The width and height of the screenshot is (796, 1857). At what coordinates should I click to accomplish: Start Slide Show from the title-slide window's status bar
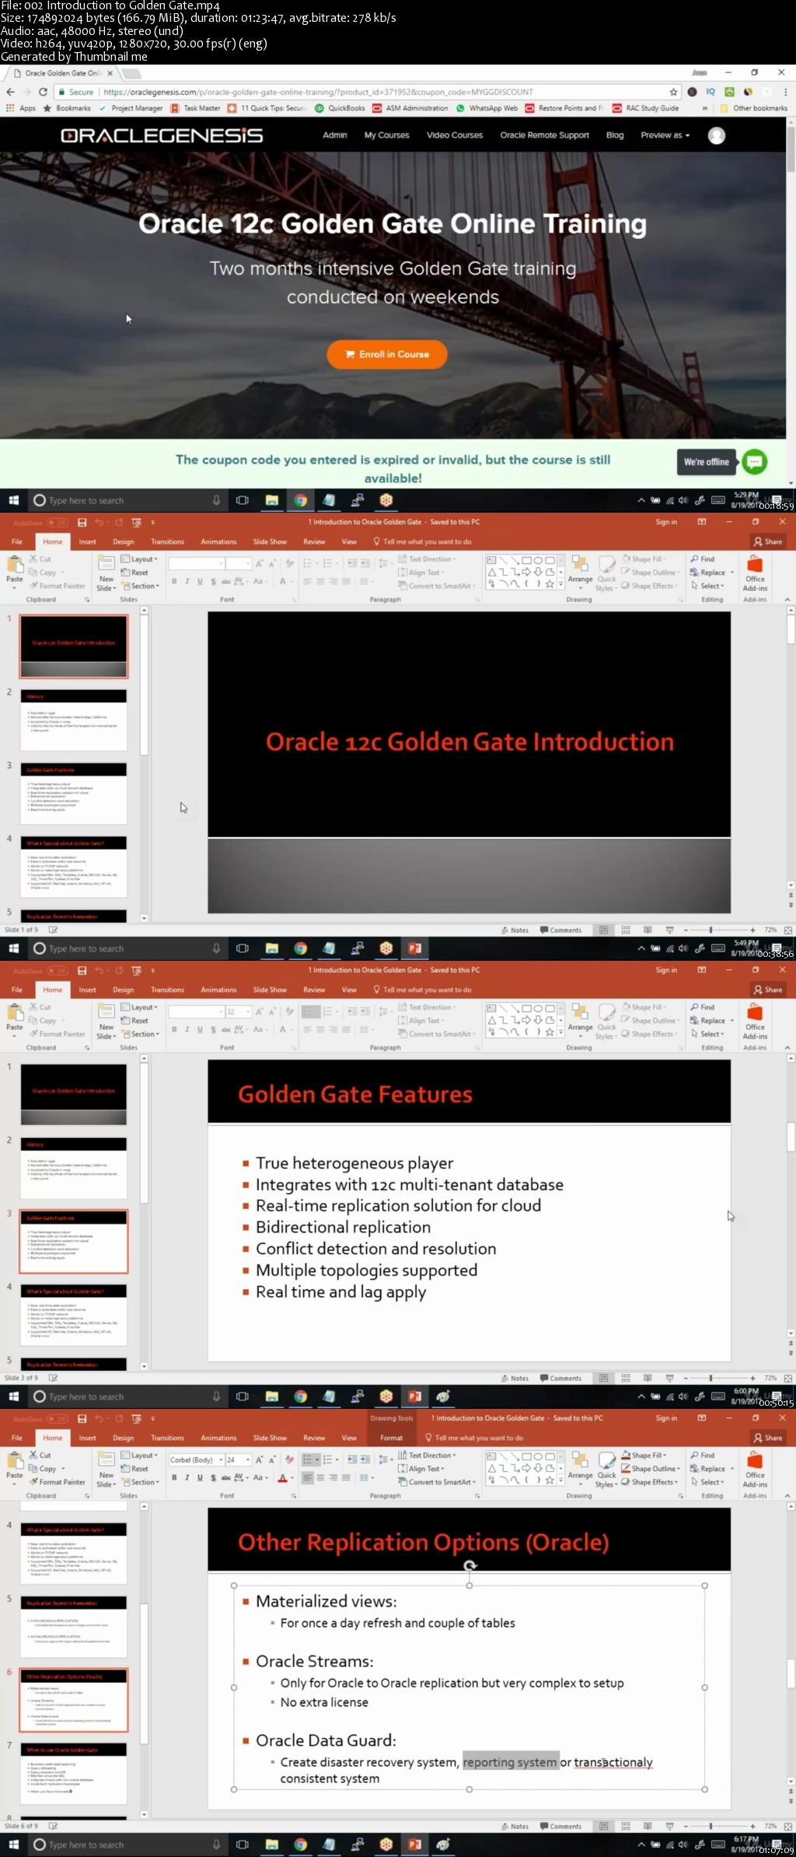(669, 930)
